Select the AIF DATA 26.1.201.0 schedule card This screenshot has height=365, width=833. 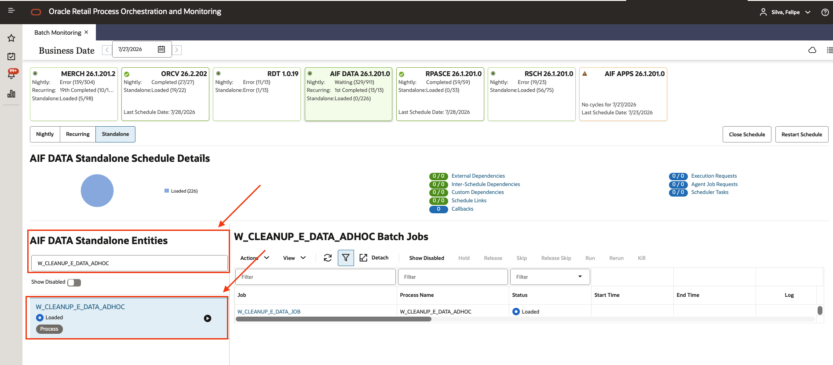pyautogui.click(x=348, y=94)
